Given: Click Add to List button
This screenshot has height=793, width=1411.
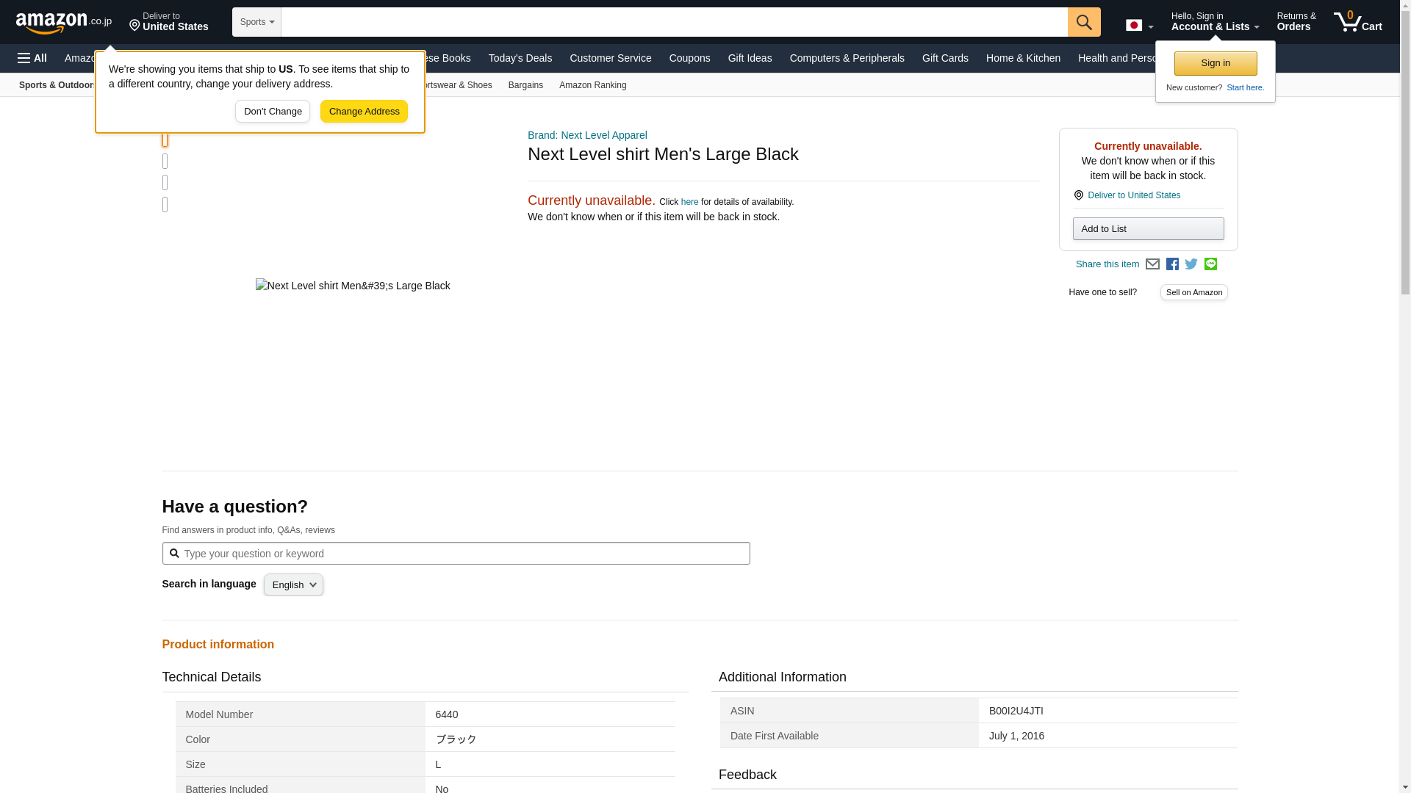Looking at the screenshot, I should 1148,229.
